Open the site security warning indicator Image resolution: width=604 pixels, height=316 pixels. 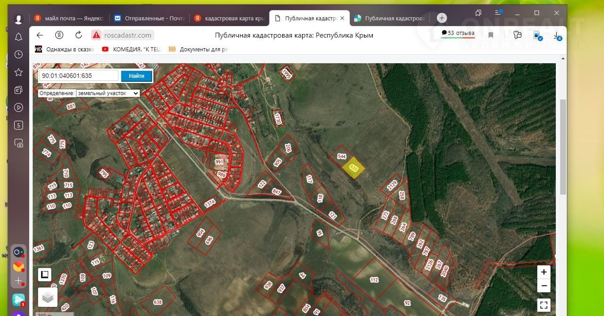point(96,35)
